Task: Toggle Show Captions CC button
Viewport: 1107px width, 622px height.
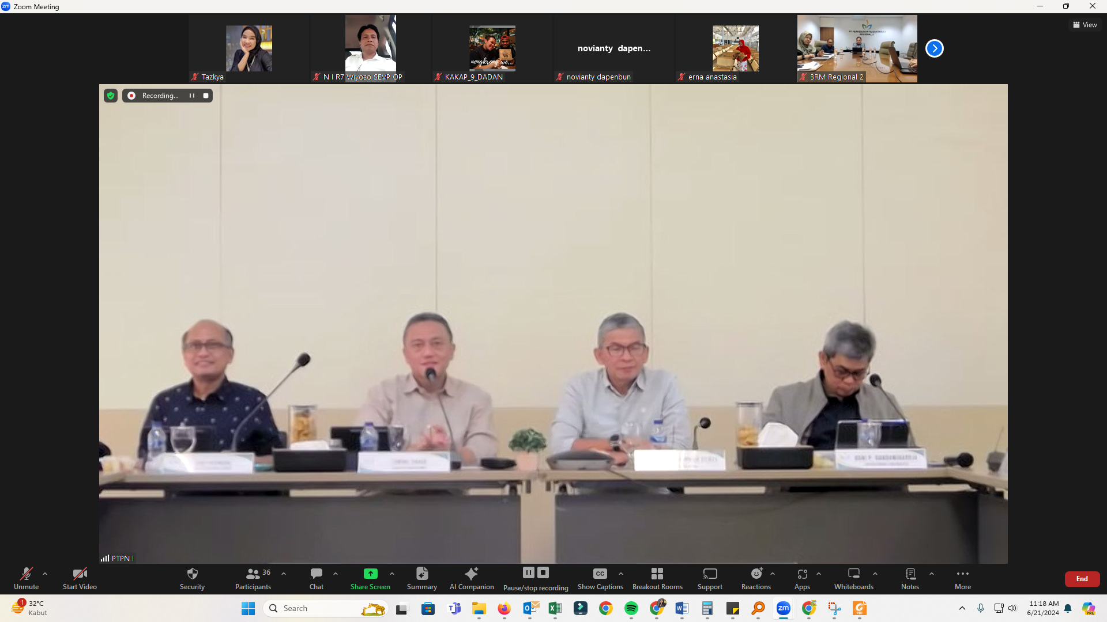Action: click(600, 574)
